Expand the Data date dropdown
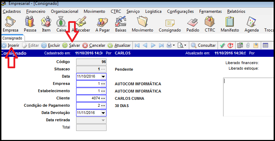The height and width of the screenshot is (141, 275). [x=103, y=77]
